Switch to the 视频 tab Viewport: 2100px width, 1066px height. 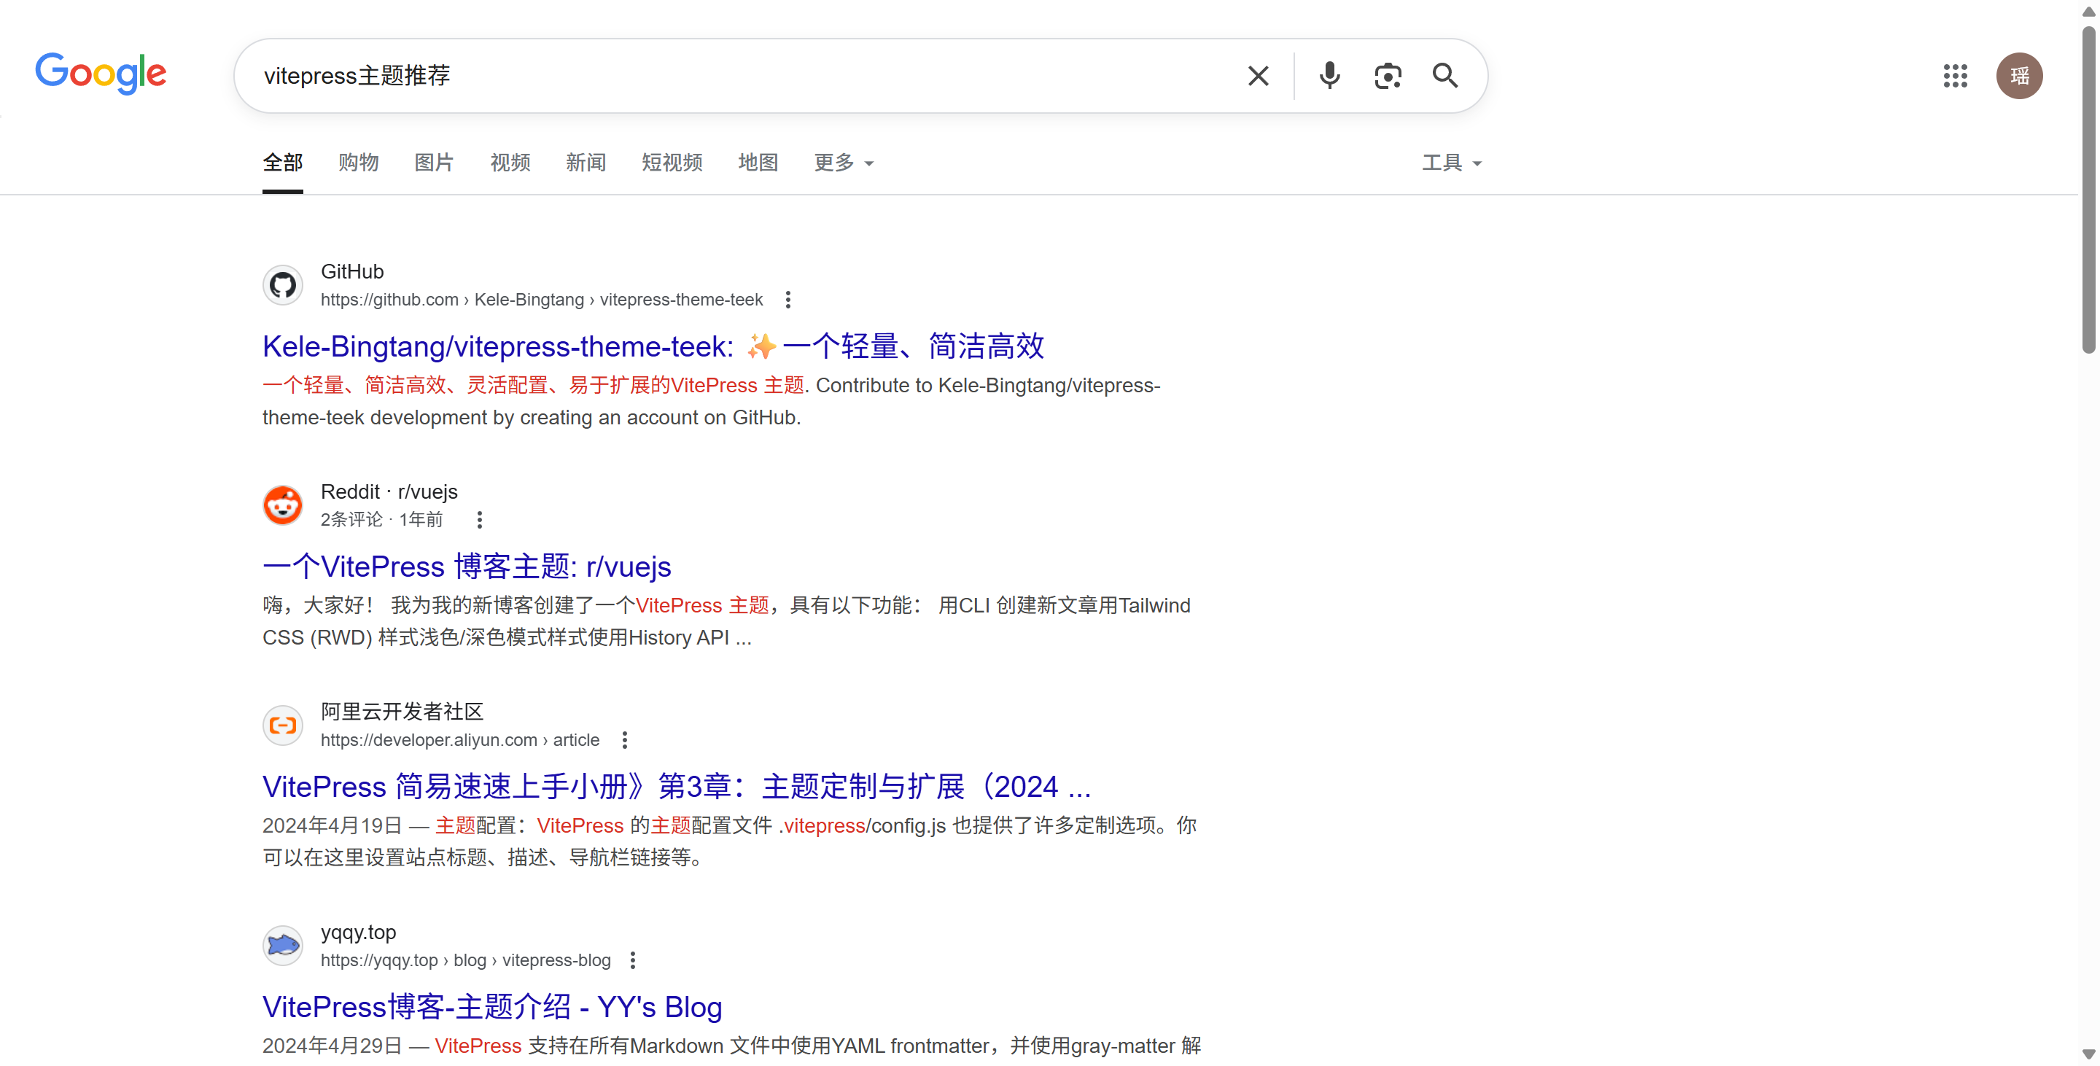pyautogui.click(x=510, y=163)
